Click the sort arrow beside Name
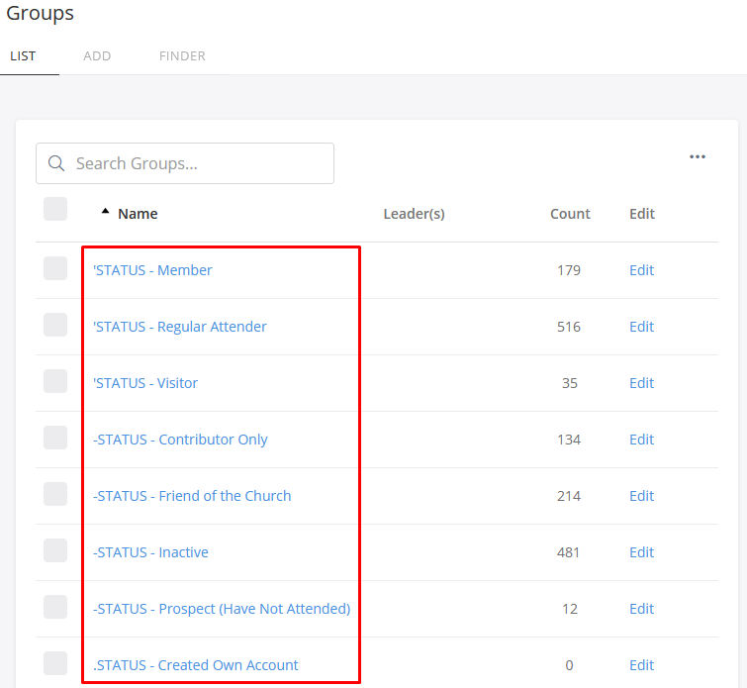The height and width of the screenshot is (688, 747). click(x=105, y=211)
